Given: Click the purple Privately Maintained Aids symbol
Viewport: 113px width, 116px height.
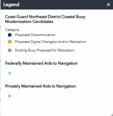Looking at the screenshot, I should (10, 96).
